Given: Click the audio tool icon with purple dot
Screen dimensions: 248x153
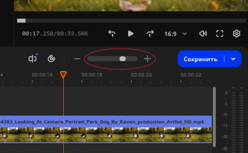Looking at the screenshot, I should coord(33,59).
